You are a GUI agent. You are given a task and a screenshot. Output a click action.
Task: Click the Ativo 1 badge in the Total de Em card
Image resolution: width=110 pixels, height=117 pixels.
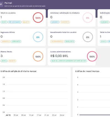103,41
